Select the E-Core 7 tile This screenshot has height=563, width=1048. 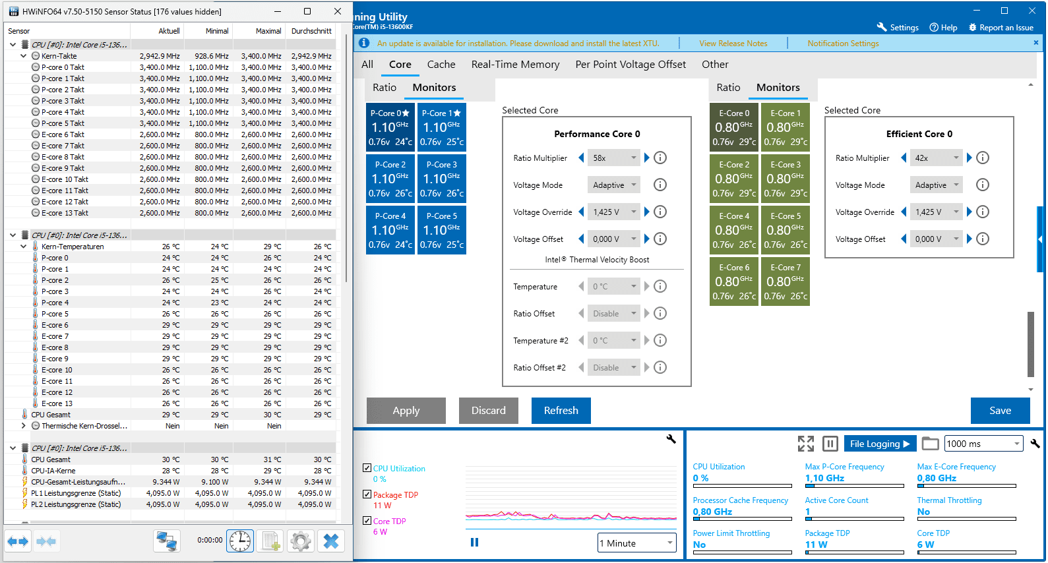click(786, 281)
